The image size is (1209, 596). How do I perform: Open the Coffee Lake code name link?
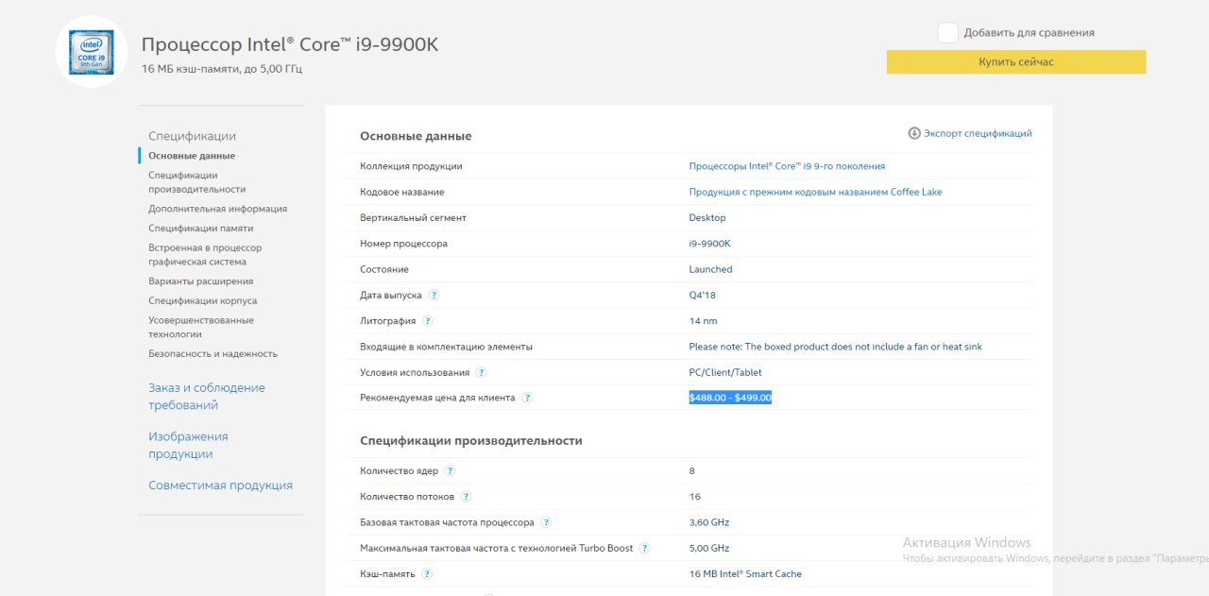[x=815, y=192]
